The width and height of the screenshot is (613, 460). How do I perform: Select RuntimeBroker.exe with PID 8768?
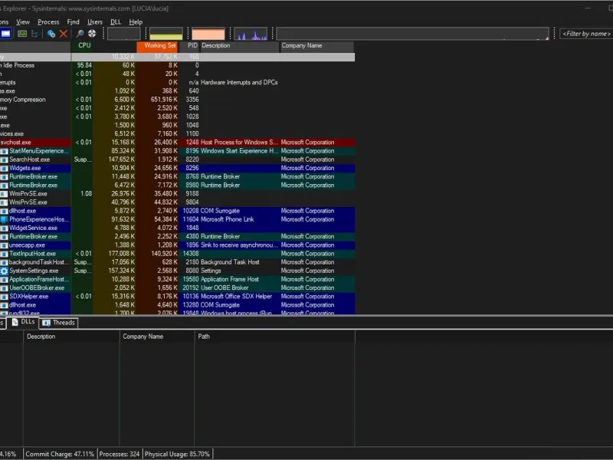[x=177, y=177]
